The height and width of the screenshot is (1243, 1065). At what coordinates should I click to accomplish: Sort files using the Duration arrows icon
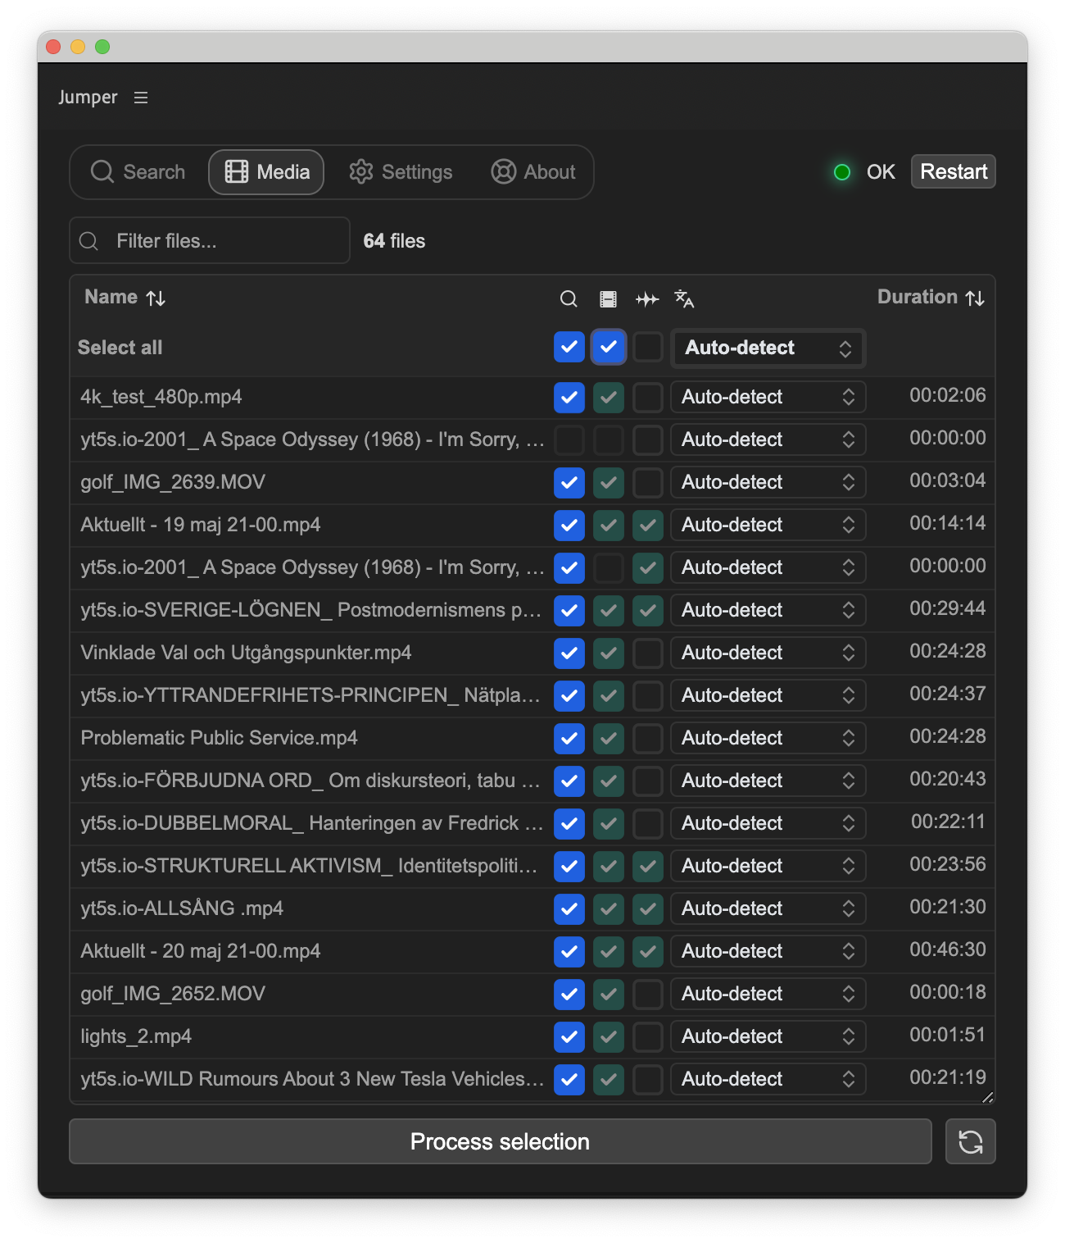[x=975, y=298]
